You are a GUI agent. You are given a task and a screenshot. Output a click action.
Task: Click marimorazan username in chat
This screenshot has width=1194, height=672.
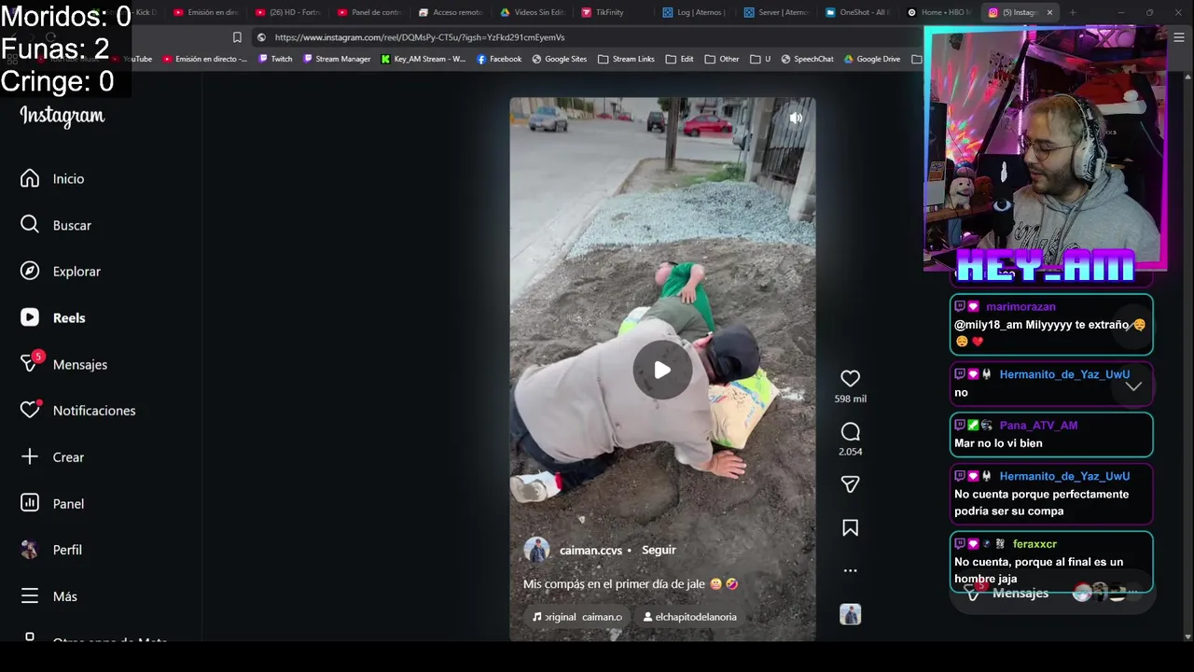coord(1020,306)
